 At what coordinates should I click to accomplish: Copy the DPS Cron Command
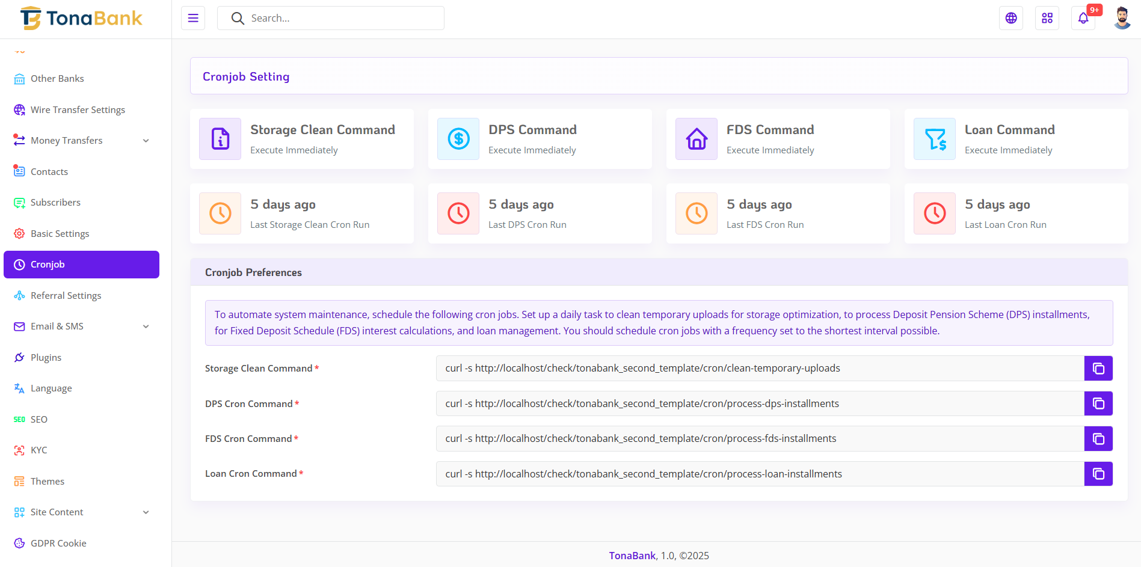1098,403
